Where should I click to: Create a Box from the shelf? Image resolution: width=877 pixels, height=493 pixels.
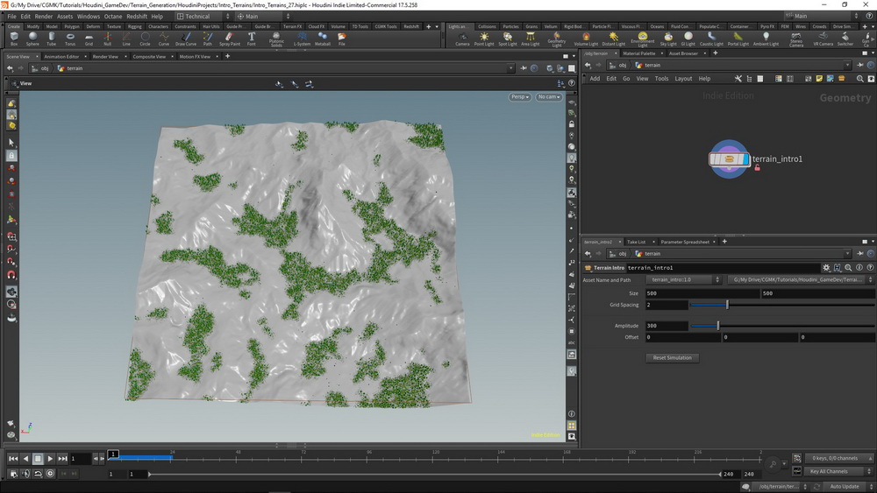(x=14, y=39)
